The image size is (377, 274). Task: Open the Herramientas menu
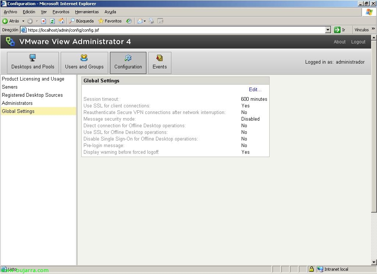click(x=87, y=12)
